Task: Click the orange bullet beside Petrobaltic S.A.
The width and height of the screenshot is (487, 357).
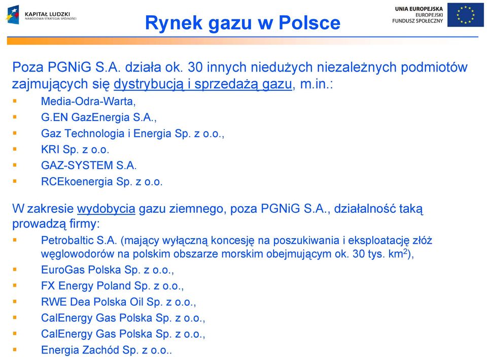Action: click(15, 240)
